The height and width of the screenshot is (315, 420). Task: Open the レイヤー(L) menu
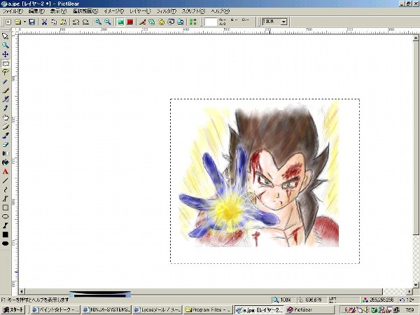pyautogui.click(x=139, y=12)
